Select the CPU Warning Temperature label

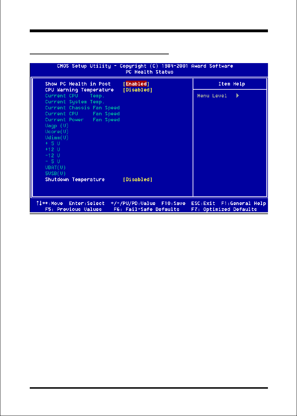[79, 90]
